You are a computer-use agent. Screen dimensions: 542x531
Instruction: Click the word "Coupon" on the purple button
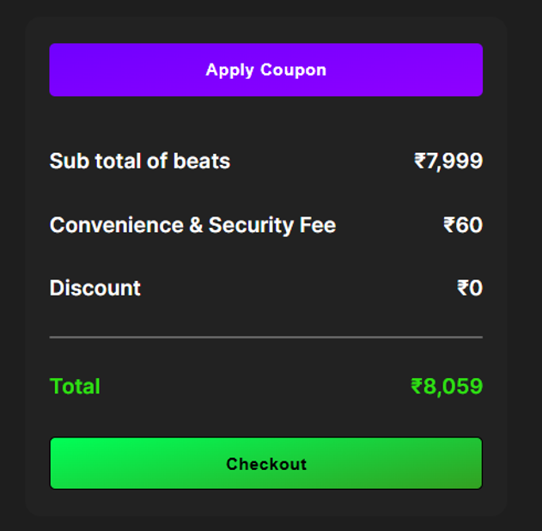coord(293,70)
